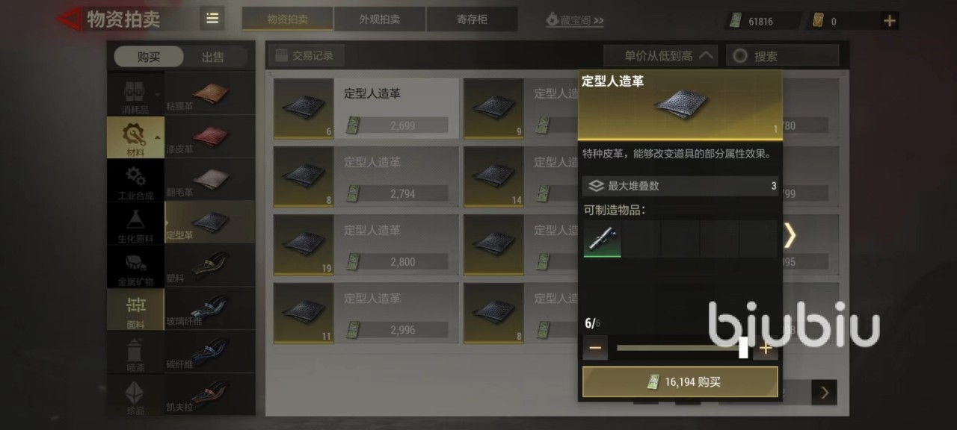Switch to the 出售 sell mode
This screenshot has width=957, height=430.
pyautogui.click(x=213, y=57)
